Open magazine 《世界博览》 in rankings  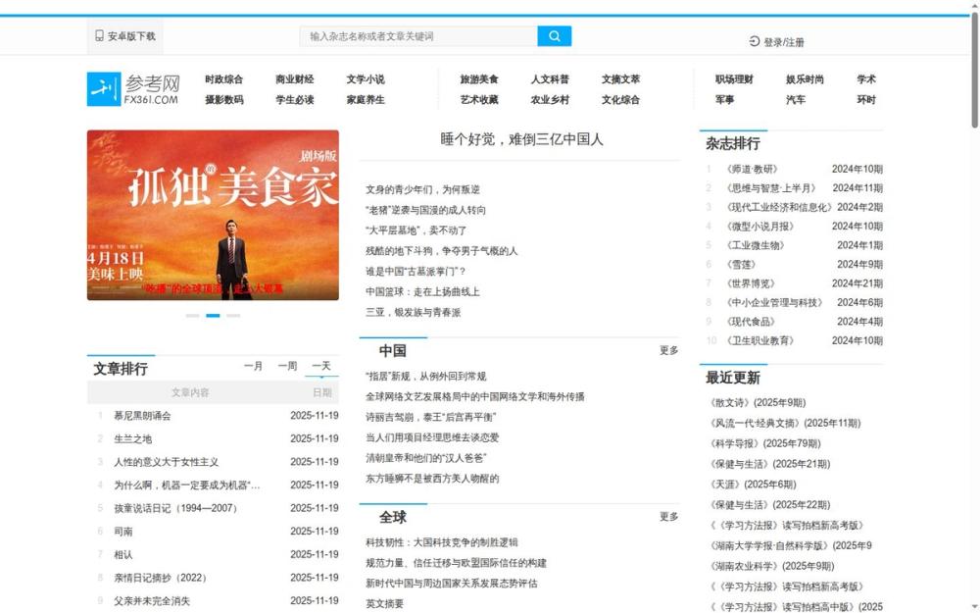750,283
